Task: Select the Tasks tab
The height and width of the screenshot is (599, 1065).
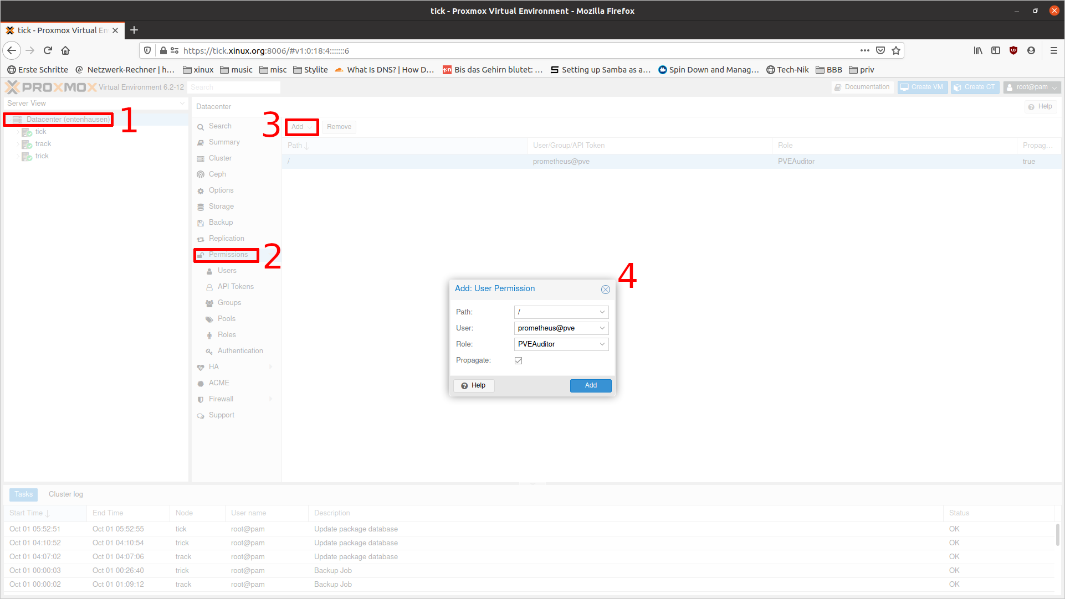Action: tap(24, 494)
